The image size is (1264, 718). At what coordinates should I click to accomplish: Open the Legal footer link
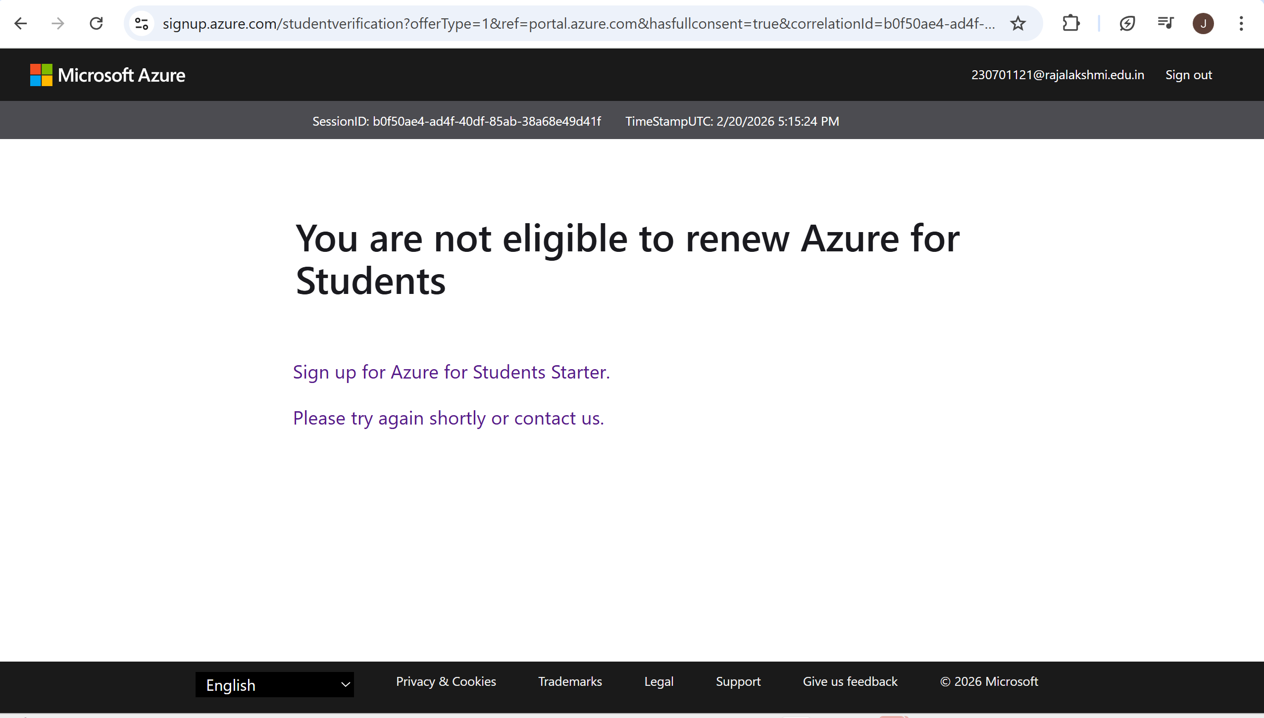pos(659,681)
